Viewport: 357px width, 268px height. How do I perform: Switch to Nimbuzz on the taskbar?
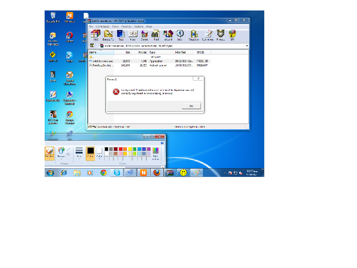click(x=143, y=173)
